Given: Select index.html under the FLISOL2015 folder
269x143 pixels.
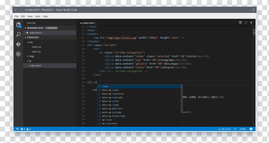Looking at the screenshot, I should coord(50,65).
